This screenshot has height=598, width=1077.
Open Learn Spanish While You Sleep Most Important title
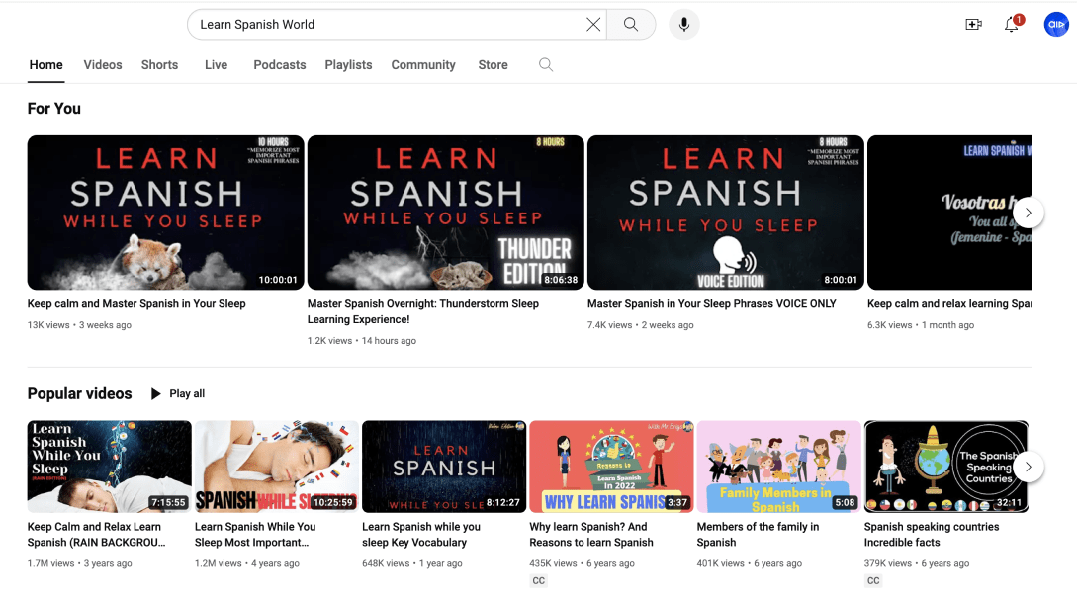[x=255, y=534]
